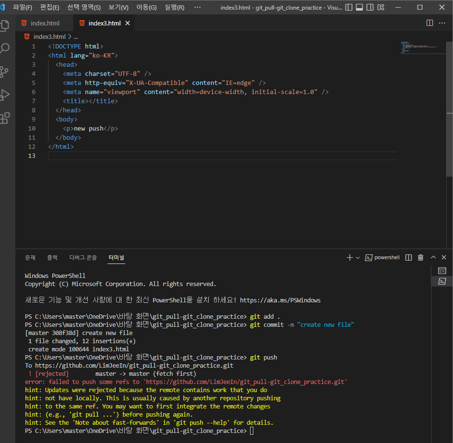This screenshot has width=453, height=443.
Task: Toggle secondary sidebar layout icon in title bar
Action: pos(370,7)
